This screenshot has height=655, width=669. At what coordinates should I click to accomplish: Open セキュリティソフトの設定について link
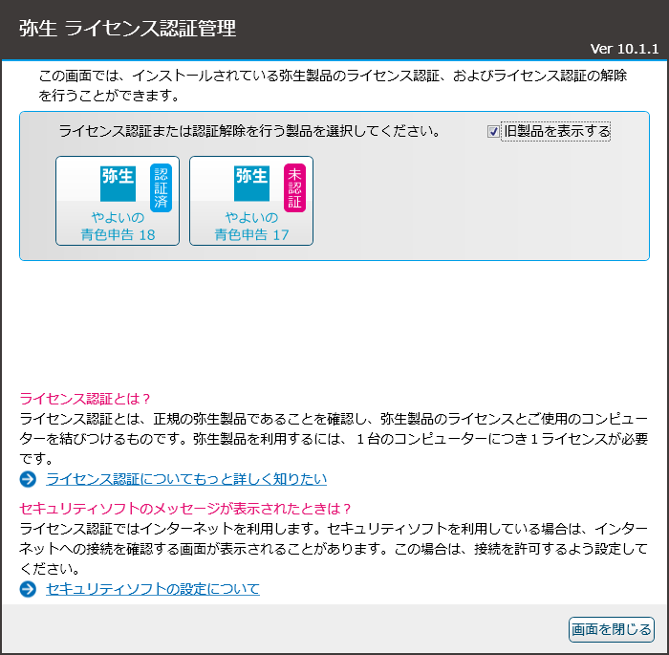coord(153,589)
